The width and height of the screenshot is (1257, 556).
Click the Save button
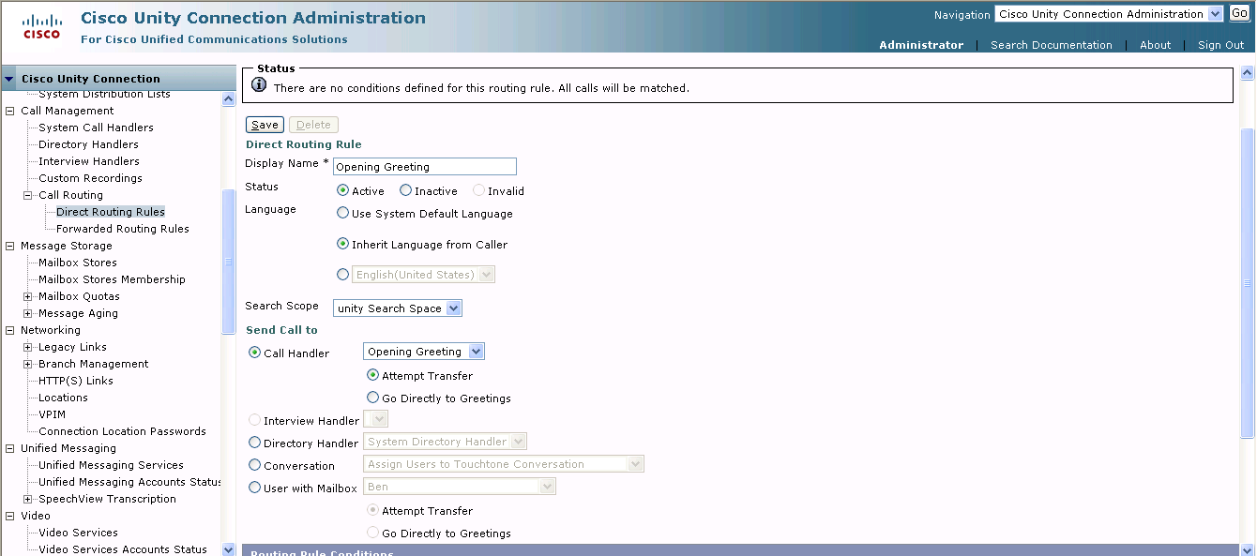click(265, 125)
